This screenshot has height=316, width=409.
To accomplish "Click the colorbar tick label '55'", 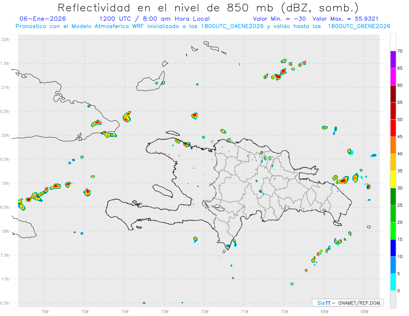I will point(400,103).
